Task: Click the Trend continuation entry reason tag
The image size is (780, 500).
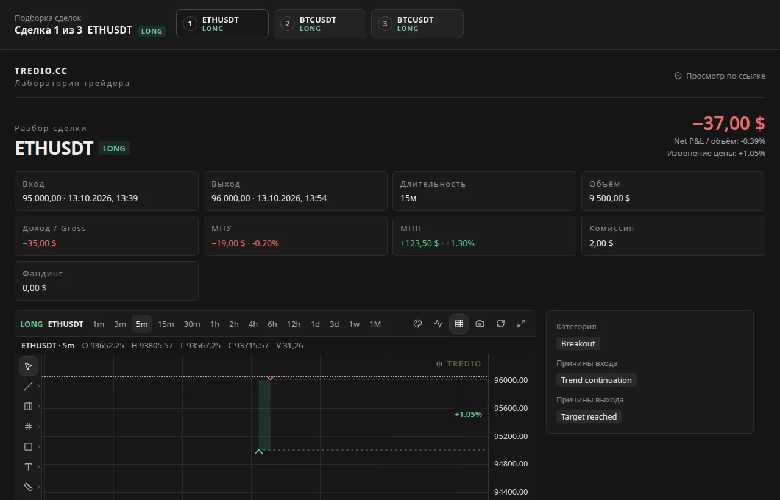Action: (597, 380)
